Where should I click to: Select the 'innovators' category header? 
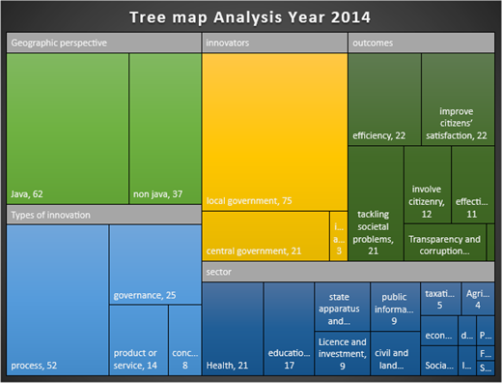[x=275, y=43]
